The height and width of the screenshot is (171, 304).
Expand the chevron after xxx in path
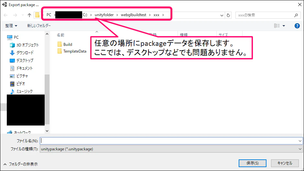tap(163, 15)
